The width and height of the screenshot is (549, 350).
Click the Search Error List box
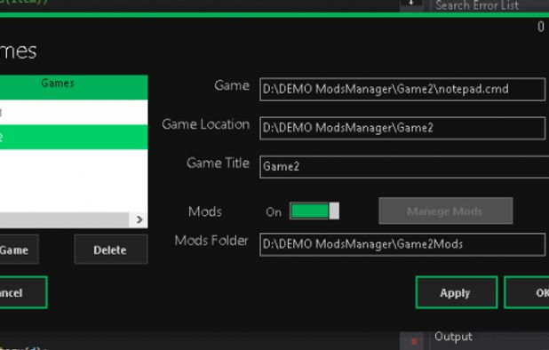point(489,5)
